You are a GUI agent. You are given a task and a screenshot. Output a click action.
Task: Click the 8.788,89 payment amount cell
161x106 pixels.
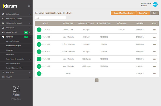click(122, 30)
